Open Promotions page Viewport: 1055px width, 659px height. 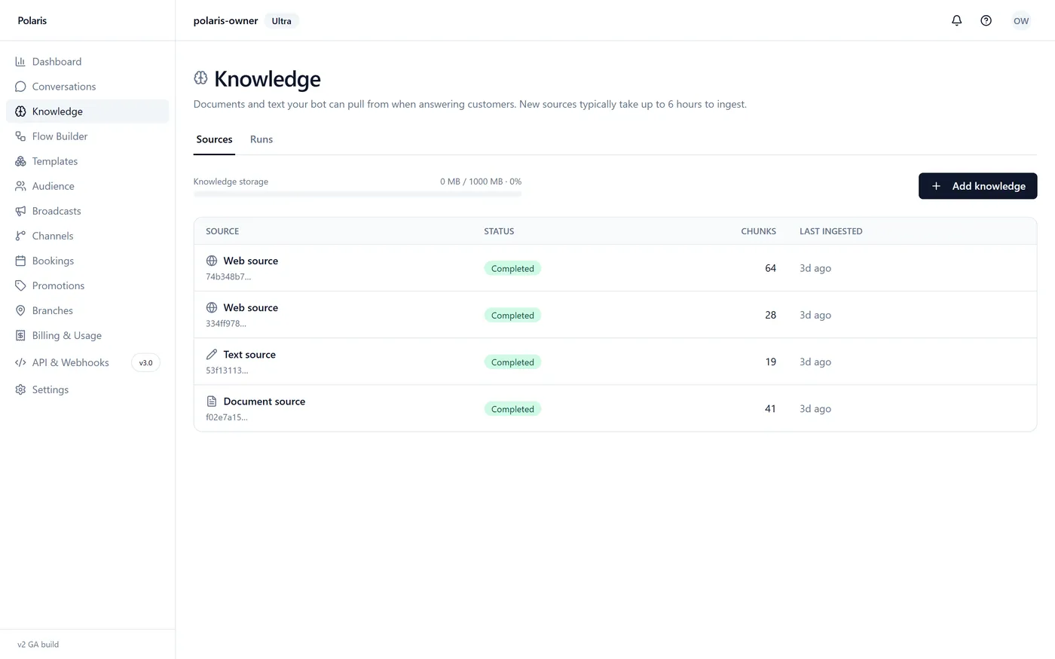point(87,285)
